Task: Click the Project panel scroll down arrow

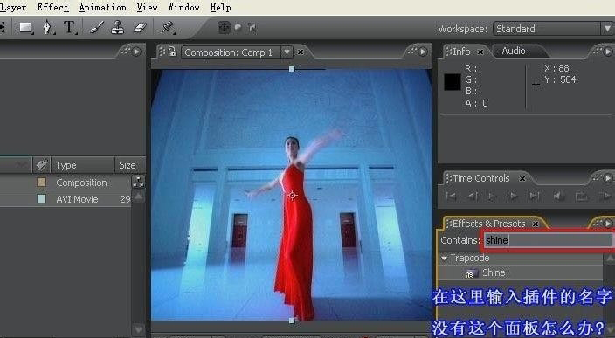Action: tap(138, 329)
